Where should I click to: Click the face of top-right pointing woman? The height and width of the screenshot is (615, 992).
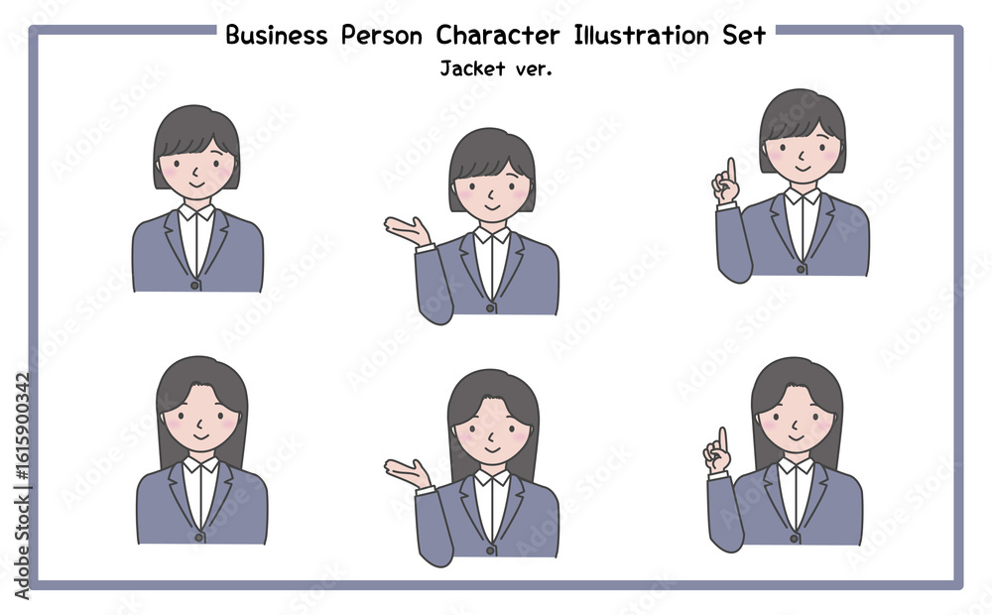(803, 155)
